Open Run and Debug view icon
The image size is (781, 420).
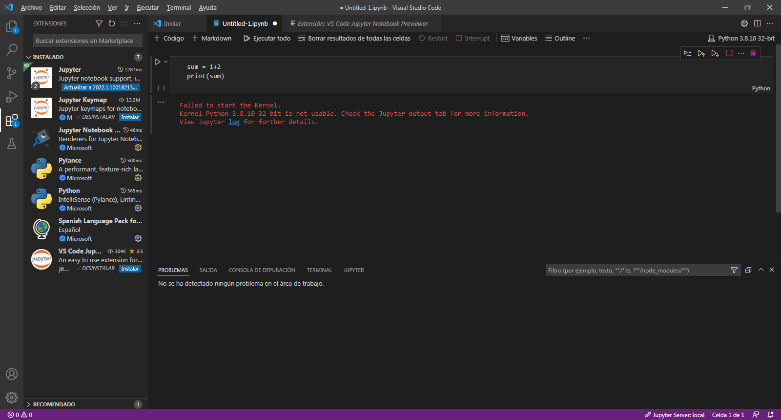[x=12, y=96]
